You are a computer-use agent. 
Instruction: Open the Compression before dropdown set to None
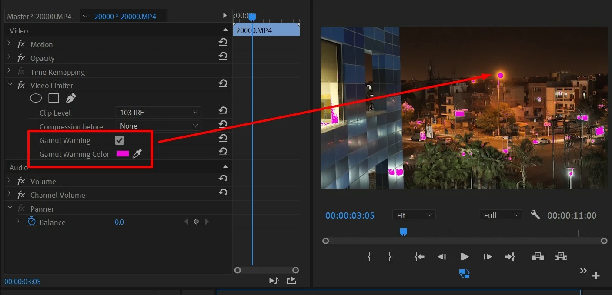[x=158, y=126]
